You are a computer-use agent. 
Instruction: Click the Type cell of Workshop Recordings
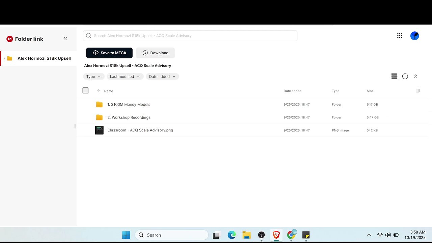tap(336, 117)
